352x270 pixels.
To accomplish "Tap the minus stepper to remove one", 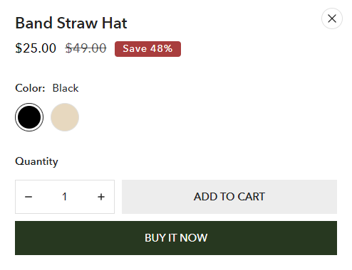I will pyautogui.click(x=29, y=197).
